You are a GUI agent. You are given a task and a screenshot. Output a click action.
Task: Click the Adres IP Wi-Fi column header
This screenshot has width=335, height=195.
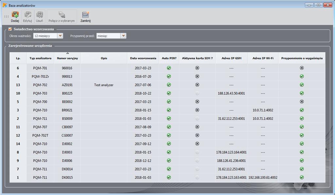[263, 58]
